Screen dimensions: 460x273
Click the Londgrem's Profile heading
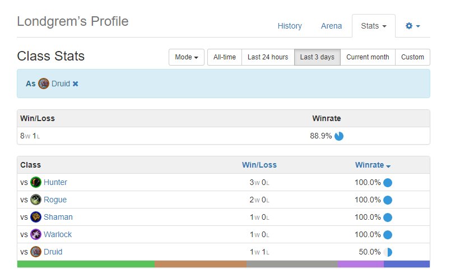point(73,21)
